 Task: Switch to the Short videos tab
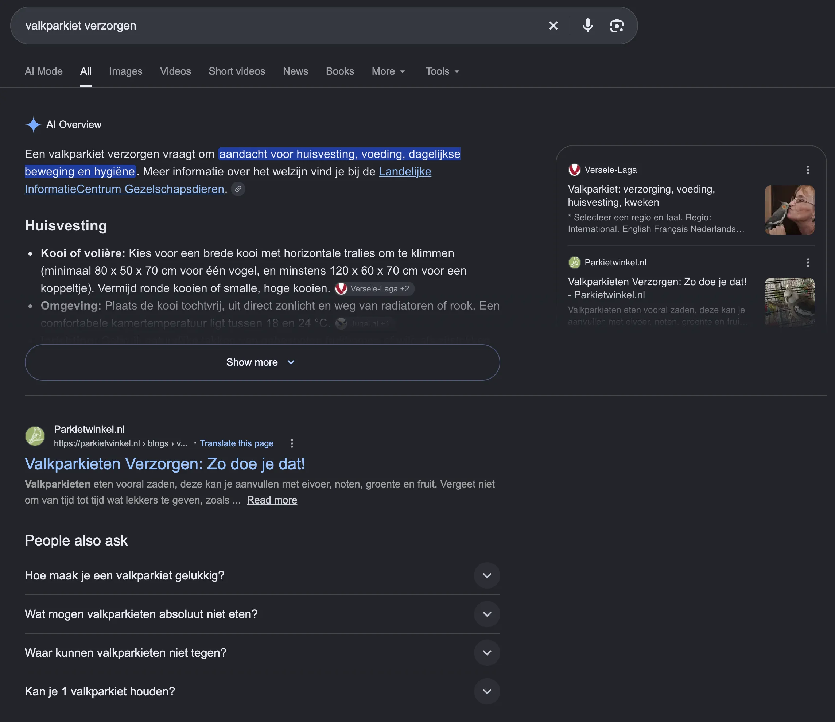(x=237, y=71)
